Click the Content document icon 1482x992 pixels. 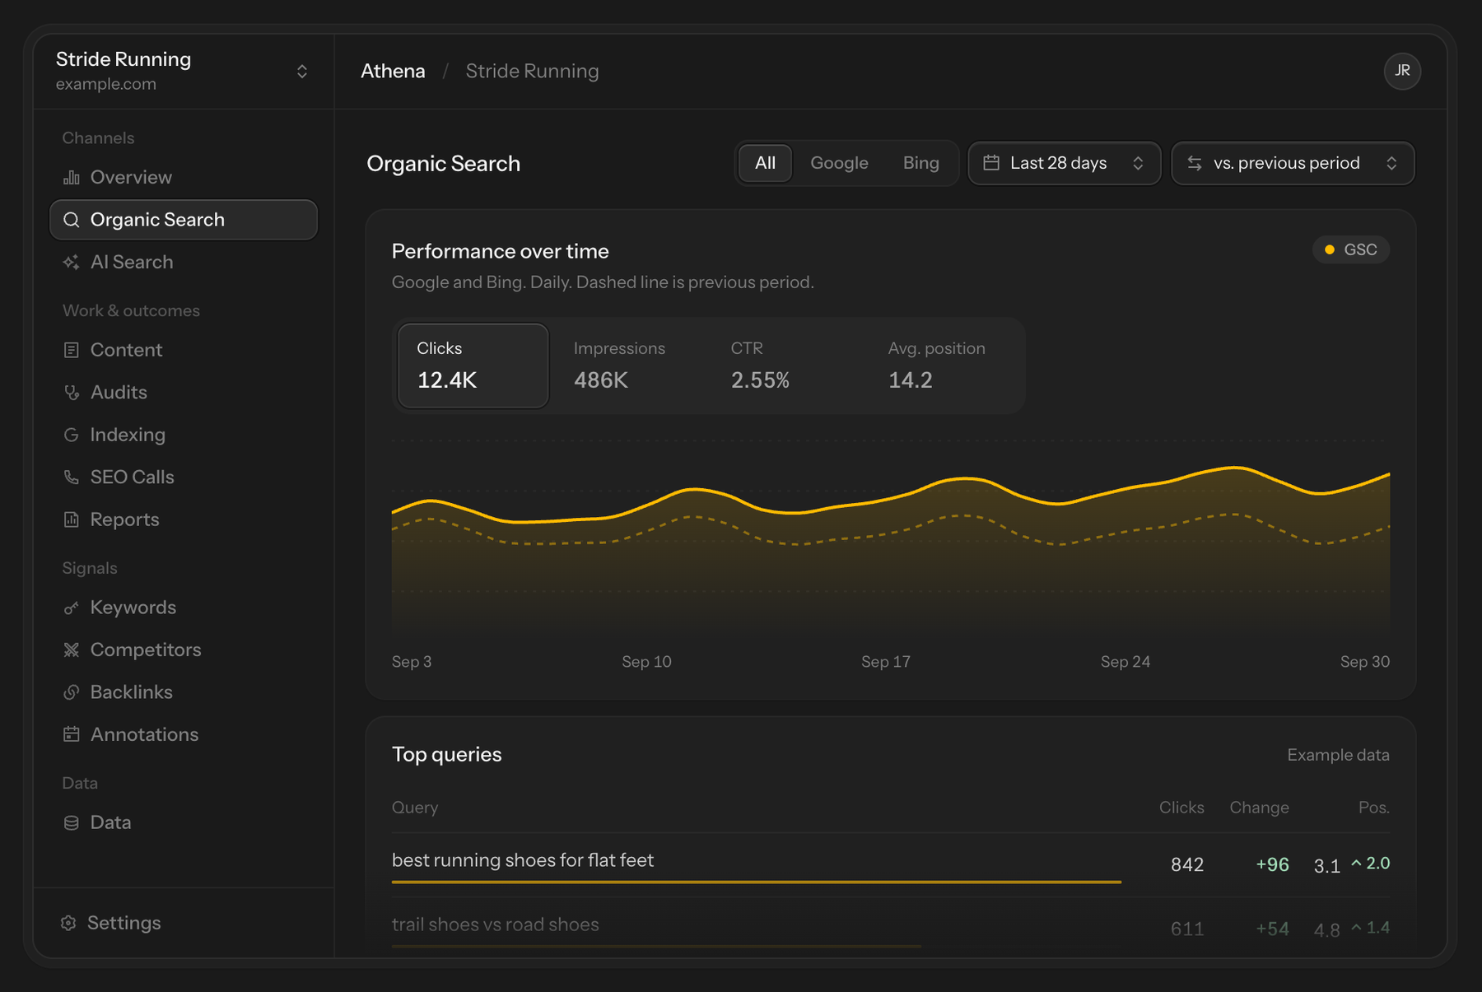[72, 350]
